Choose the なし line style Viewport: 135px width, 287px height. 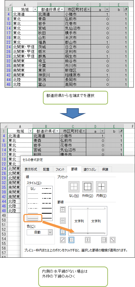click(33, 189)
